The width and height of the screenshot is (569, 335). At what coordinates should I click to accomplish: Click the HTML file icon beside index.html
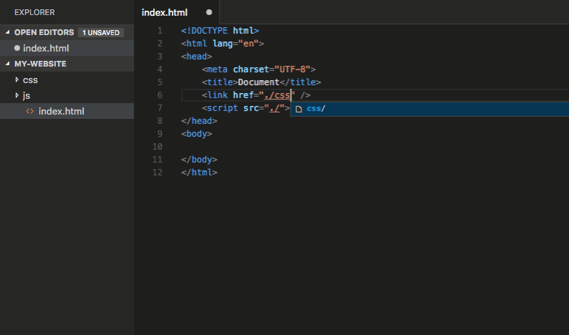point(29,111)
